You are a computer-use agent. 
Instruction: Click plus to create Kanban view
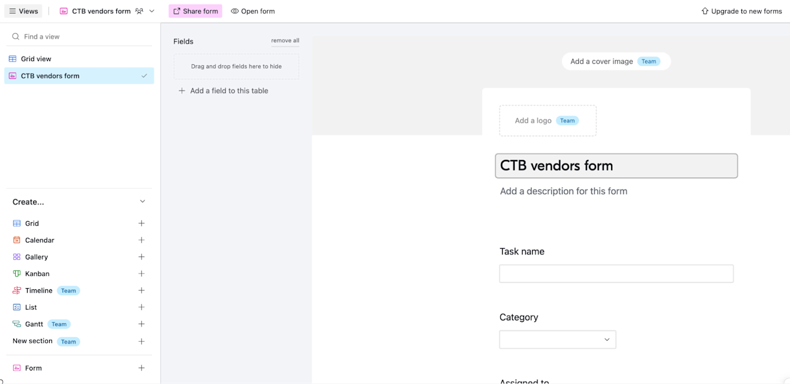point(142,274)
